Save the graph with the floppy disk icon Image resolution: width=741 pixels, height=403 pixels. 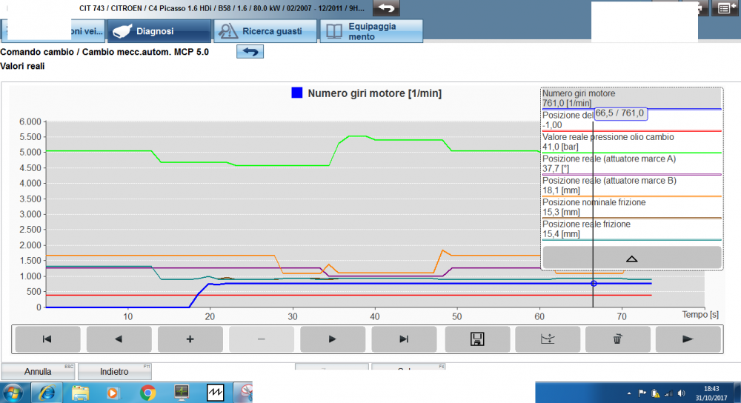pyautogui.click(x=477, y=339)
